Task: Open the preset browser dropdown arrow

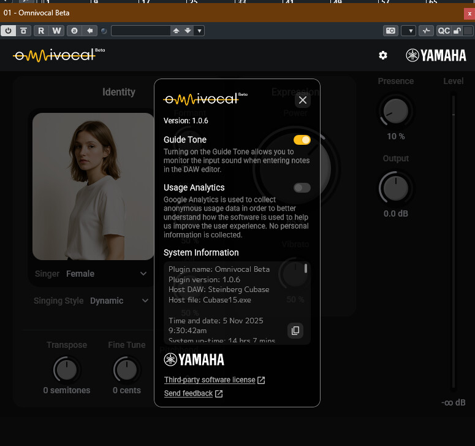Action: (x=200, y=31)
